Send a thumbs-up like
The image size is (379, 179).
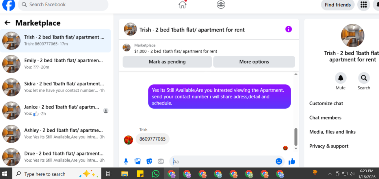point(292,161)
